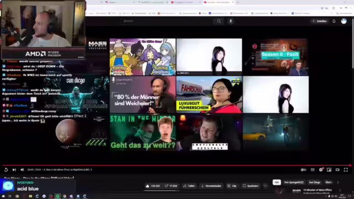Open the top-row white background girl thumbnail

point(209,57)
